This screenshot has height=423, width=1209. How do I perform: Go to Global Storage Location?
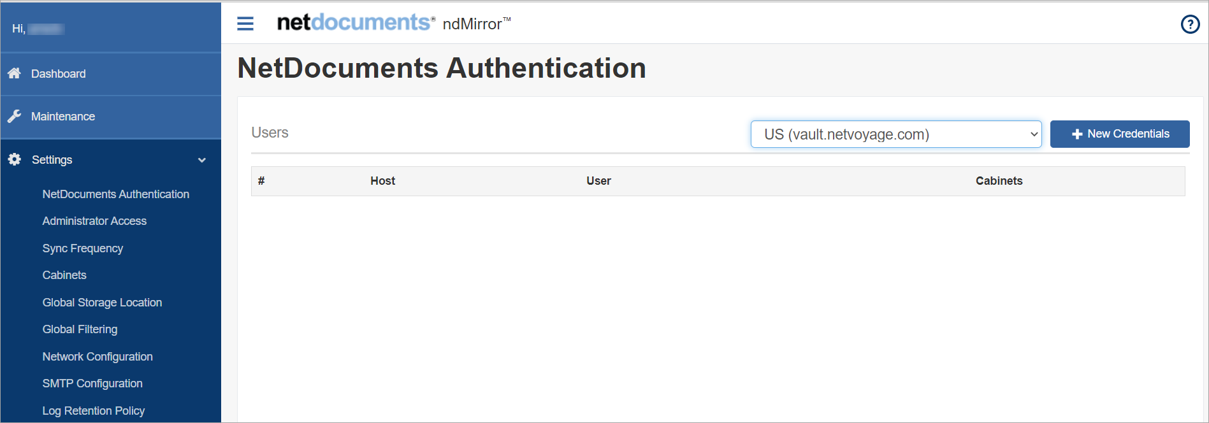coord(102,302)
